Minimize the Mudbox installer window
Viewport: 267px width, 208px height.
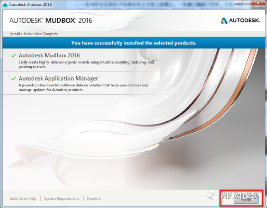coord(239,3)
